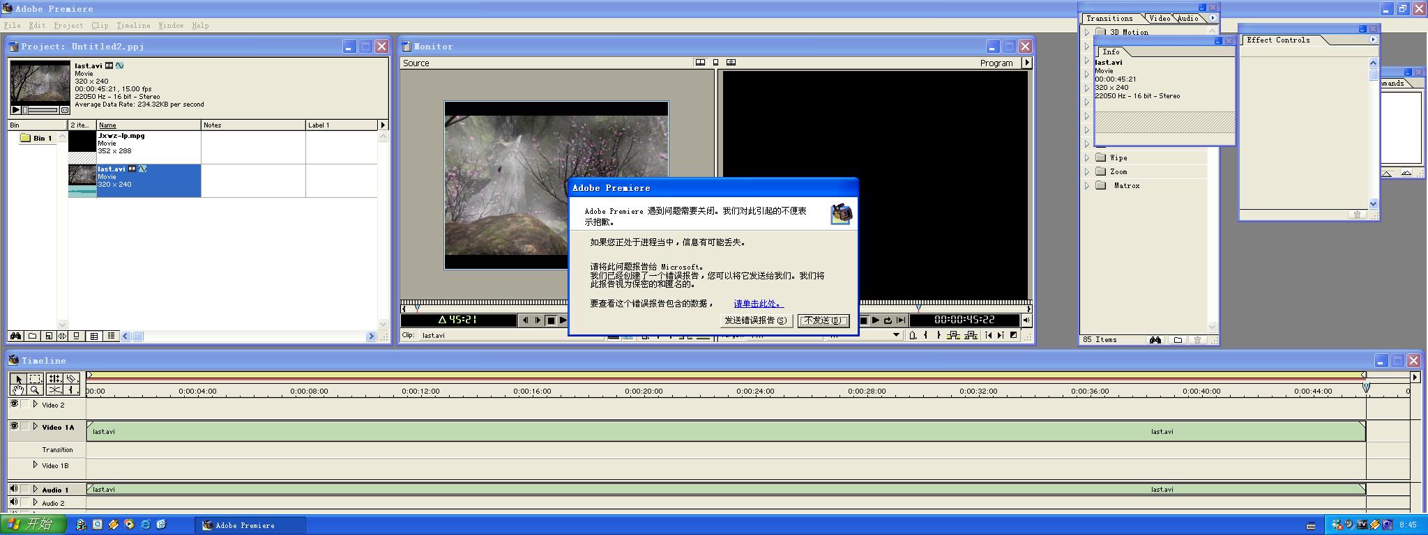This screenshot has width=1428, height=535.
Task: Step one frame back in Source monitor
Action: [525, 320]
